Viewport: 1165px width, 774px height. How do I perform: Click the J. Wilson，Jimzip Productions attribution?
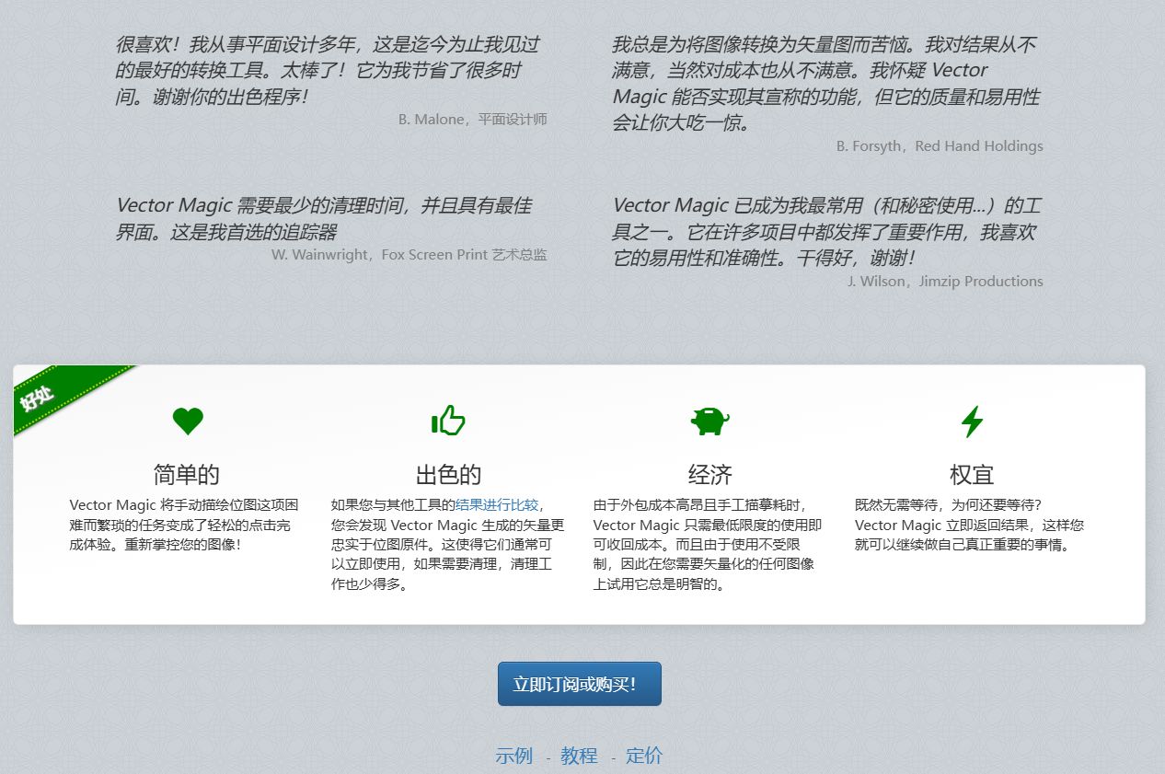(945, 282)
